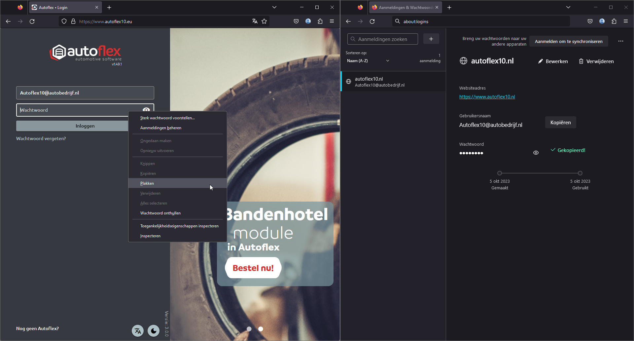Viewport: 634px width, 341px height.
Task: Open the tab list chevron in right browser
Action: (x=568, y=7)
